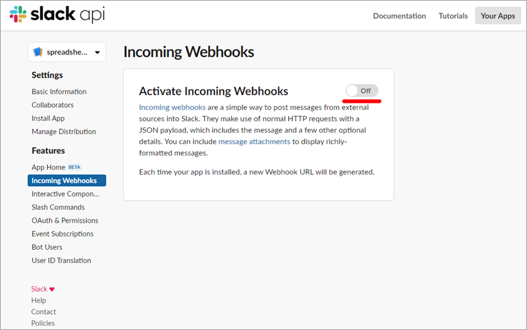The height and width of the screenshot is (330, 527).
Task: Follow the message attachments link
Action: click(254, 141)
